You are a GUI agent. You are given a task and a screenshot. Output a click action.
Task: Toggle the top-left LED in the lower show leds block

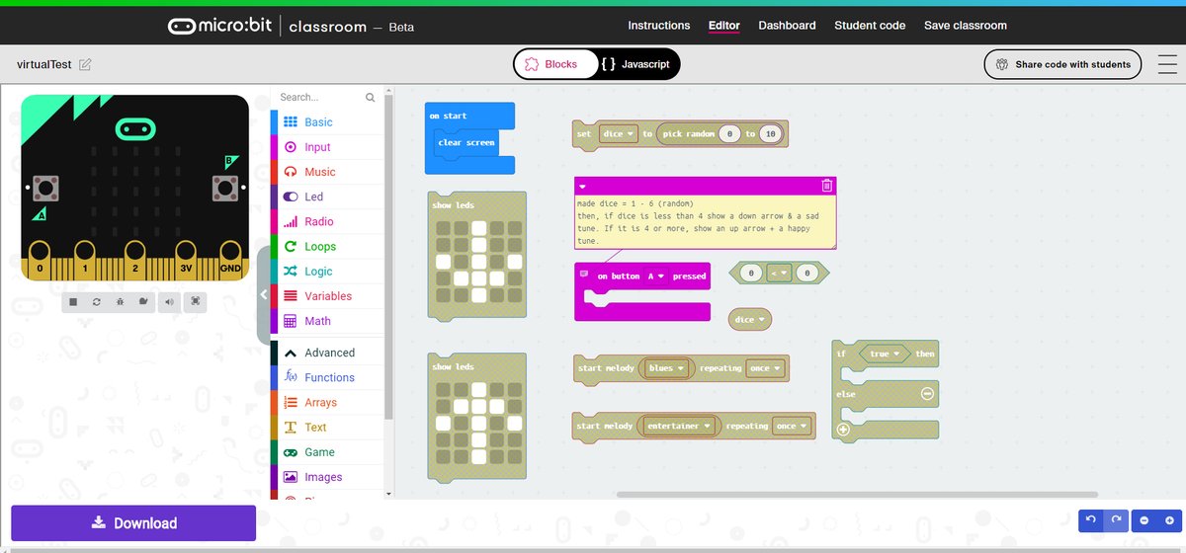pyautogui.click(x=443, y=389)
